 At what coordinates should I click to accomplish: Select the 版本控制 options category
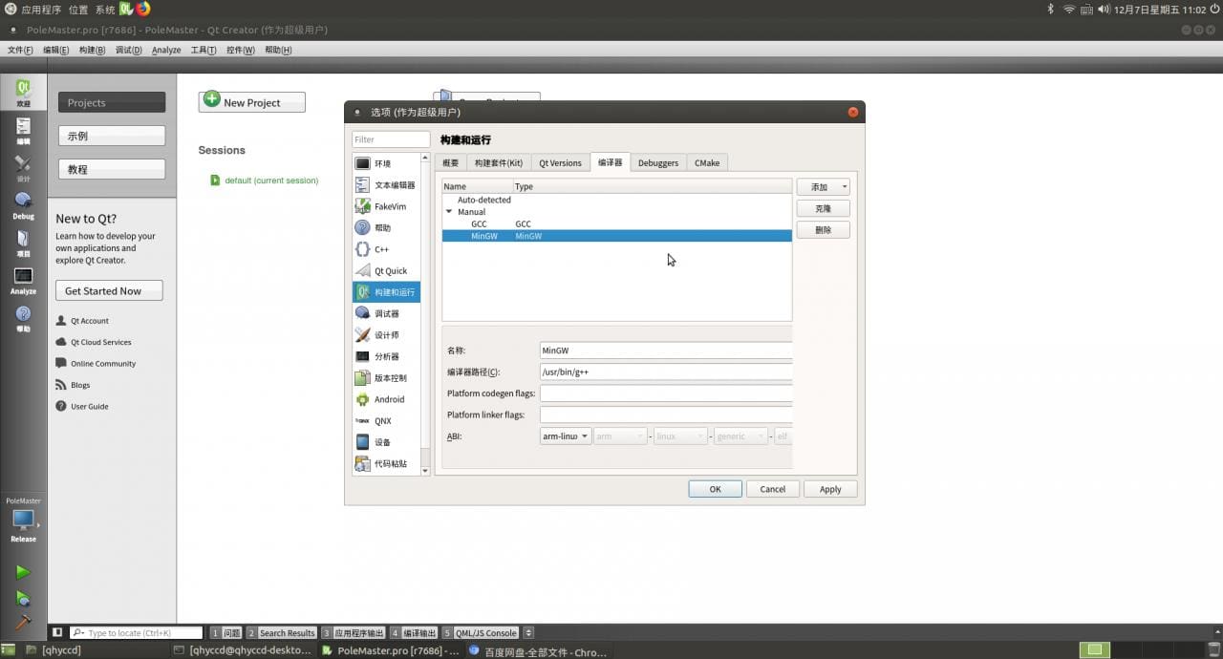386,378
